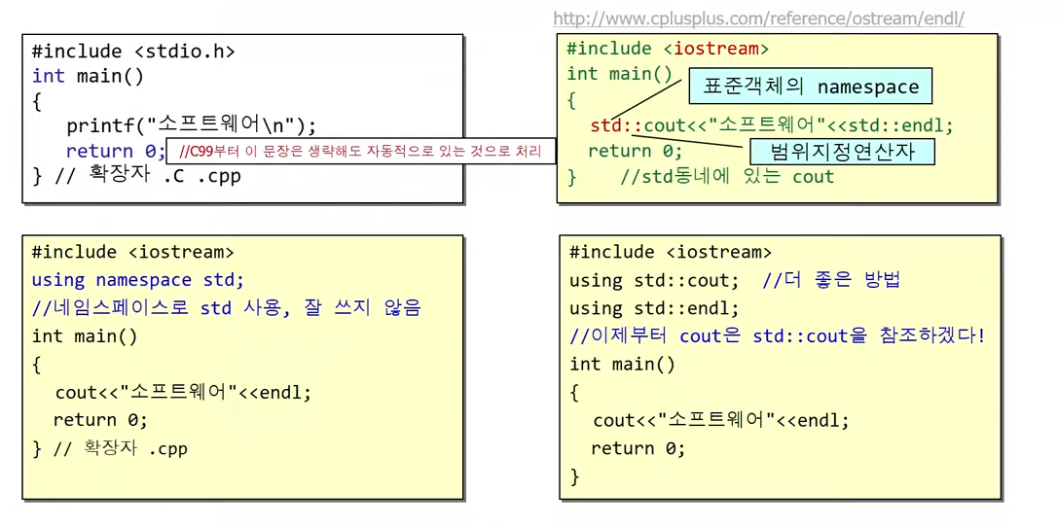Click 'int main()' below '#include <stdio.h>'
The width and height of the screenshot is (1058, 527).
pyautogui.click(x=88, y=76)
